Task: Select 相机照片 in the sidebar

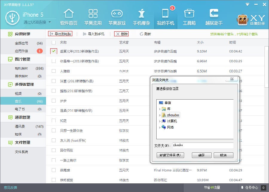Action: coord(22,68)
